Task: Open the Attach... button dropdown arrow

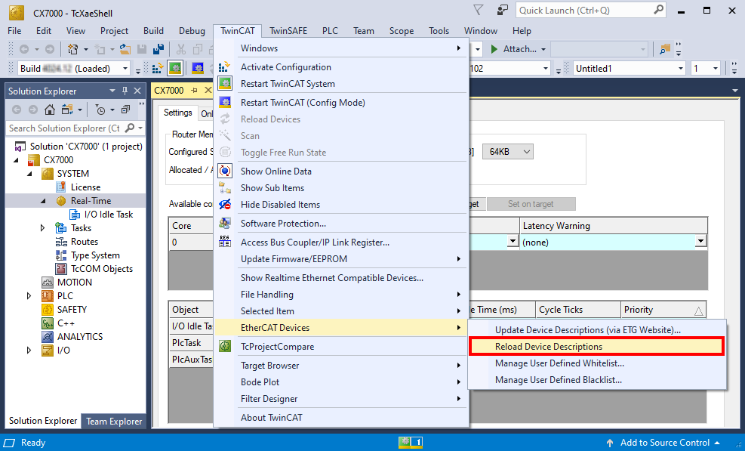Action: [x=543, y=49]
